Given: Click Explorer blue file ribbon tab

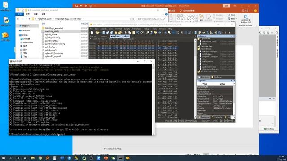Looking at the screenshot, I should click(x=19, y=14).
